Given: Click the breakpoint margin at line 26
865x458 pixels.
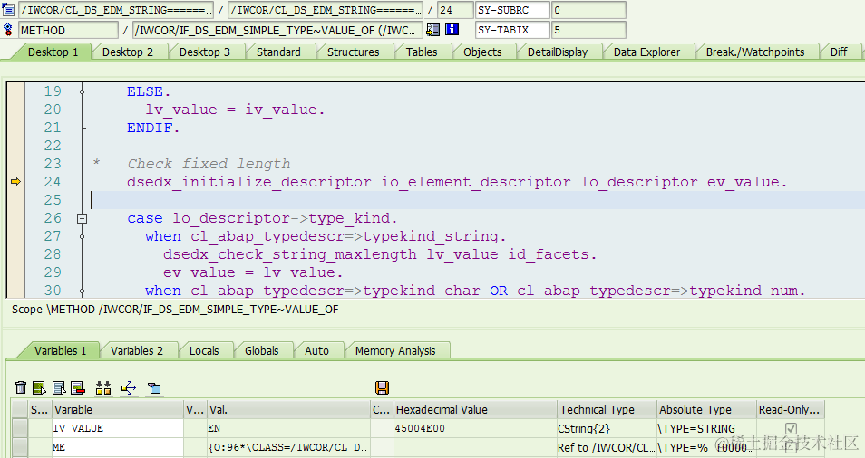Looking at the screenshot, I should click(15, 218).
